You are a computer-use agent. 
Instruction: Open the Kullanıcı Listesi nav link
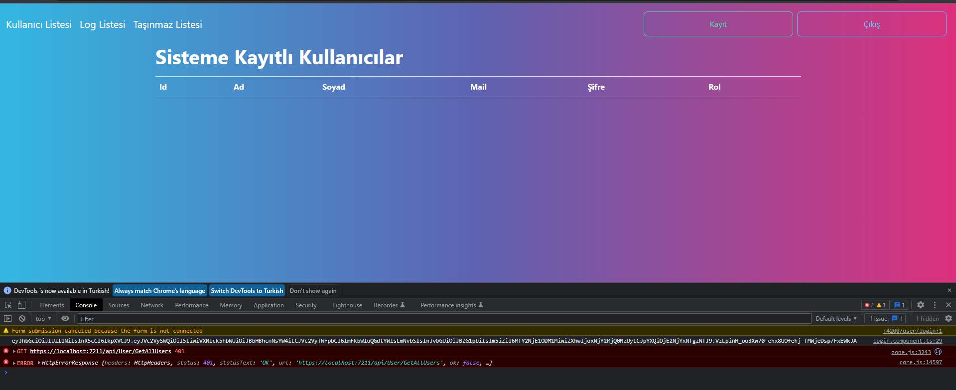click(x=39, y=24)
